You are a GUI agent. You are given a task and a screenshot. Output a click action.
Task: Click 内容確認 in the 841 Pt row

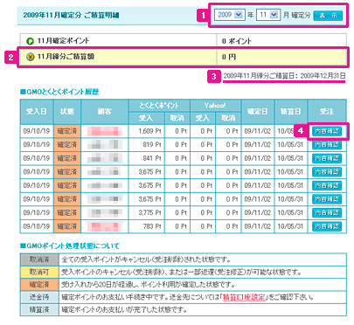(327, 158)
